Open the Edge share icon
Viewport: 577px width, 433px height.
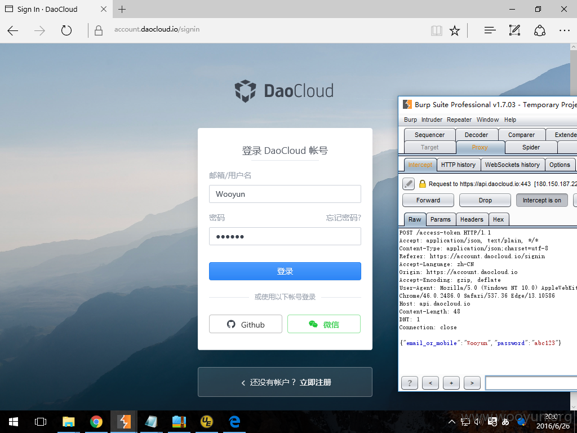coord(539,30)
